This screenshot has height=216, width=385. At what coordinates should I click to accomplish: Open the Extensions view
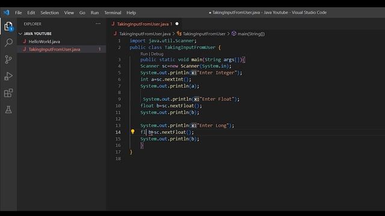point(8,93)
